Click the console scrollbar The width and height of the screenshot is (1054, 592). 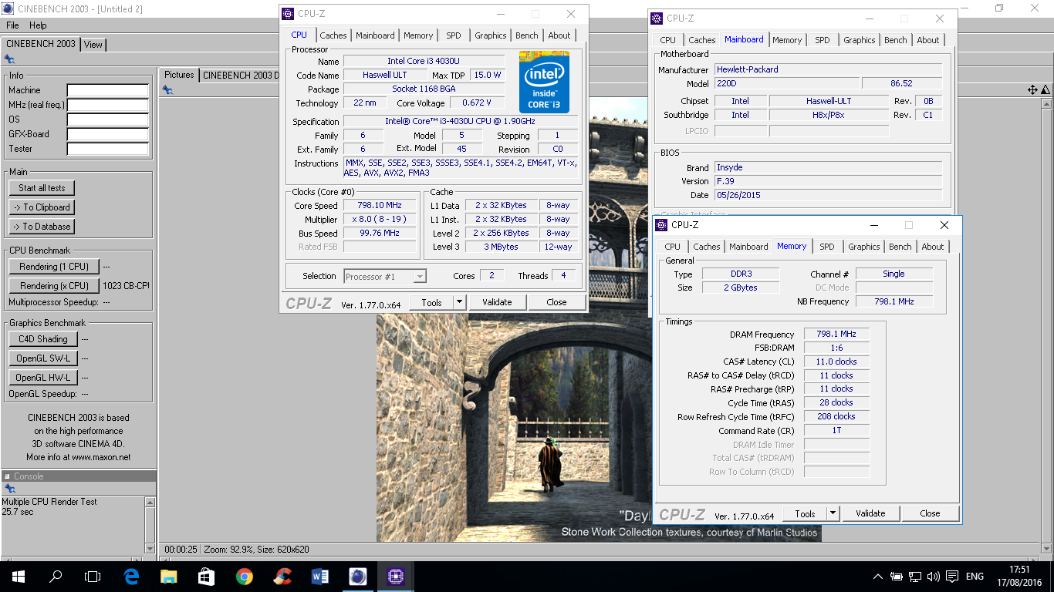150,525
